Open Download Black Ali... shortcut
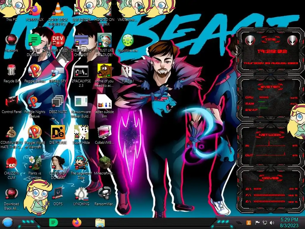The image size is (305, 229). [12, 199]
